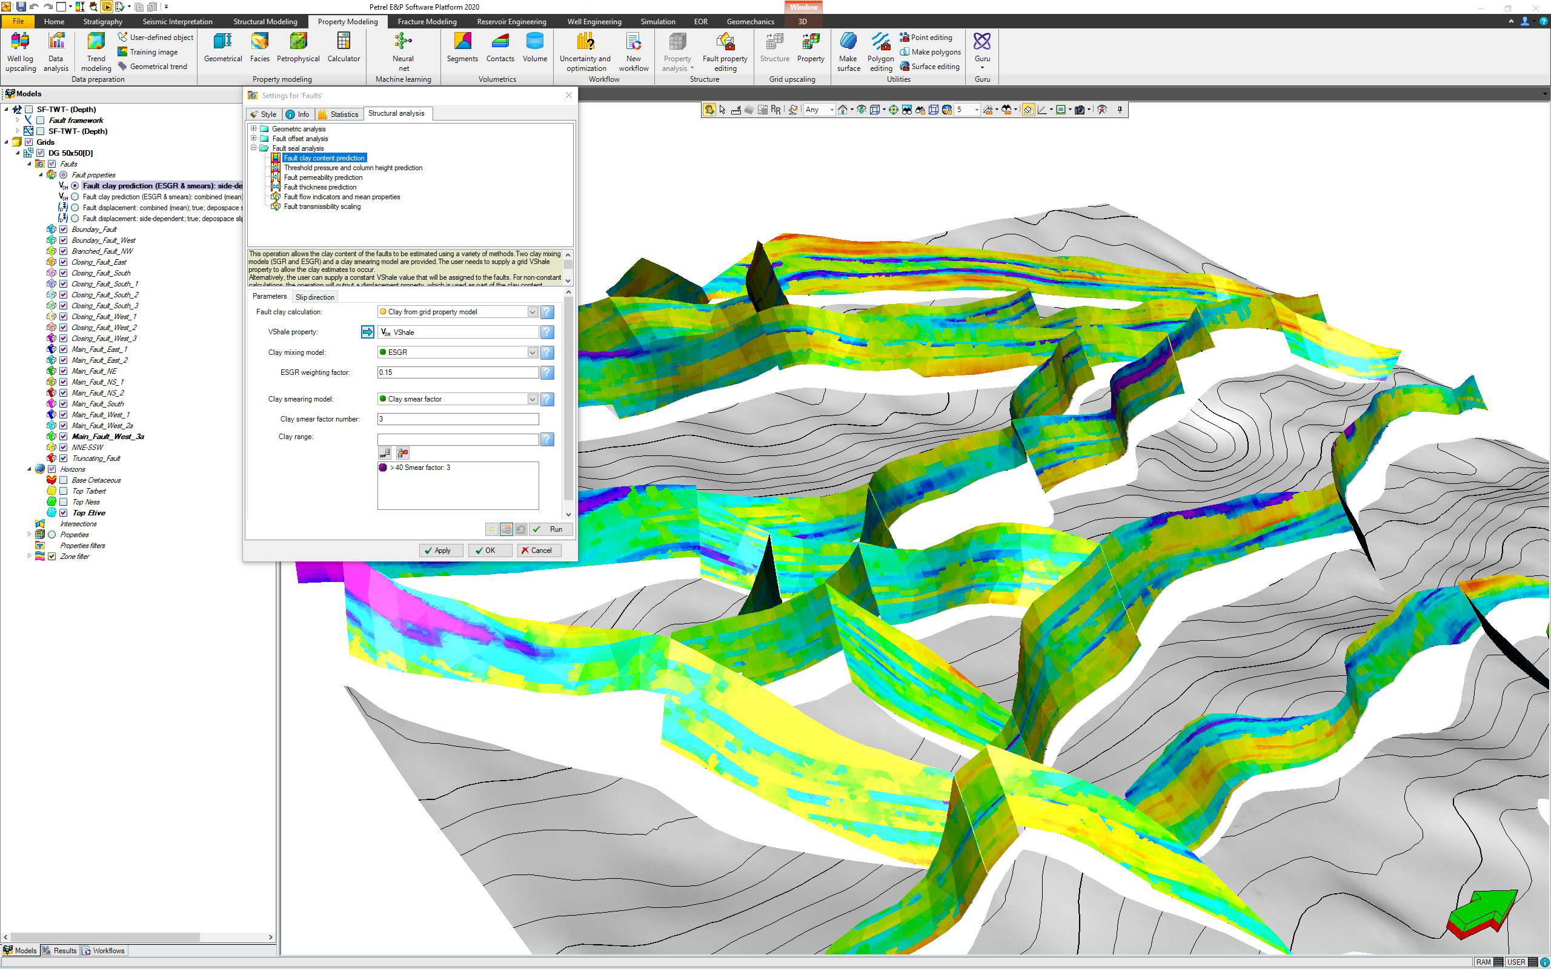
Task: Launch Trend modeling
Action: 96,52
